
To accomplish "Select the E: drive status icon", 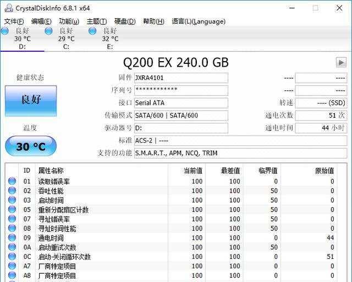I will click(92, 31).
